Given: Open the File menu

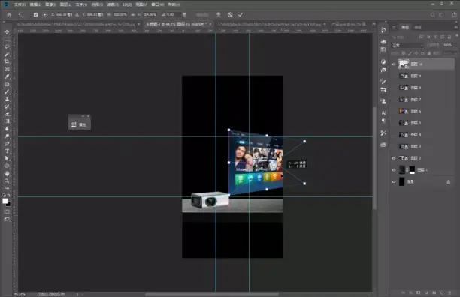Looking at the screenshot, I should click(x=20, y=4).
